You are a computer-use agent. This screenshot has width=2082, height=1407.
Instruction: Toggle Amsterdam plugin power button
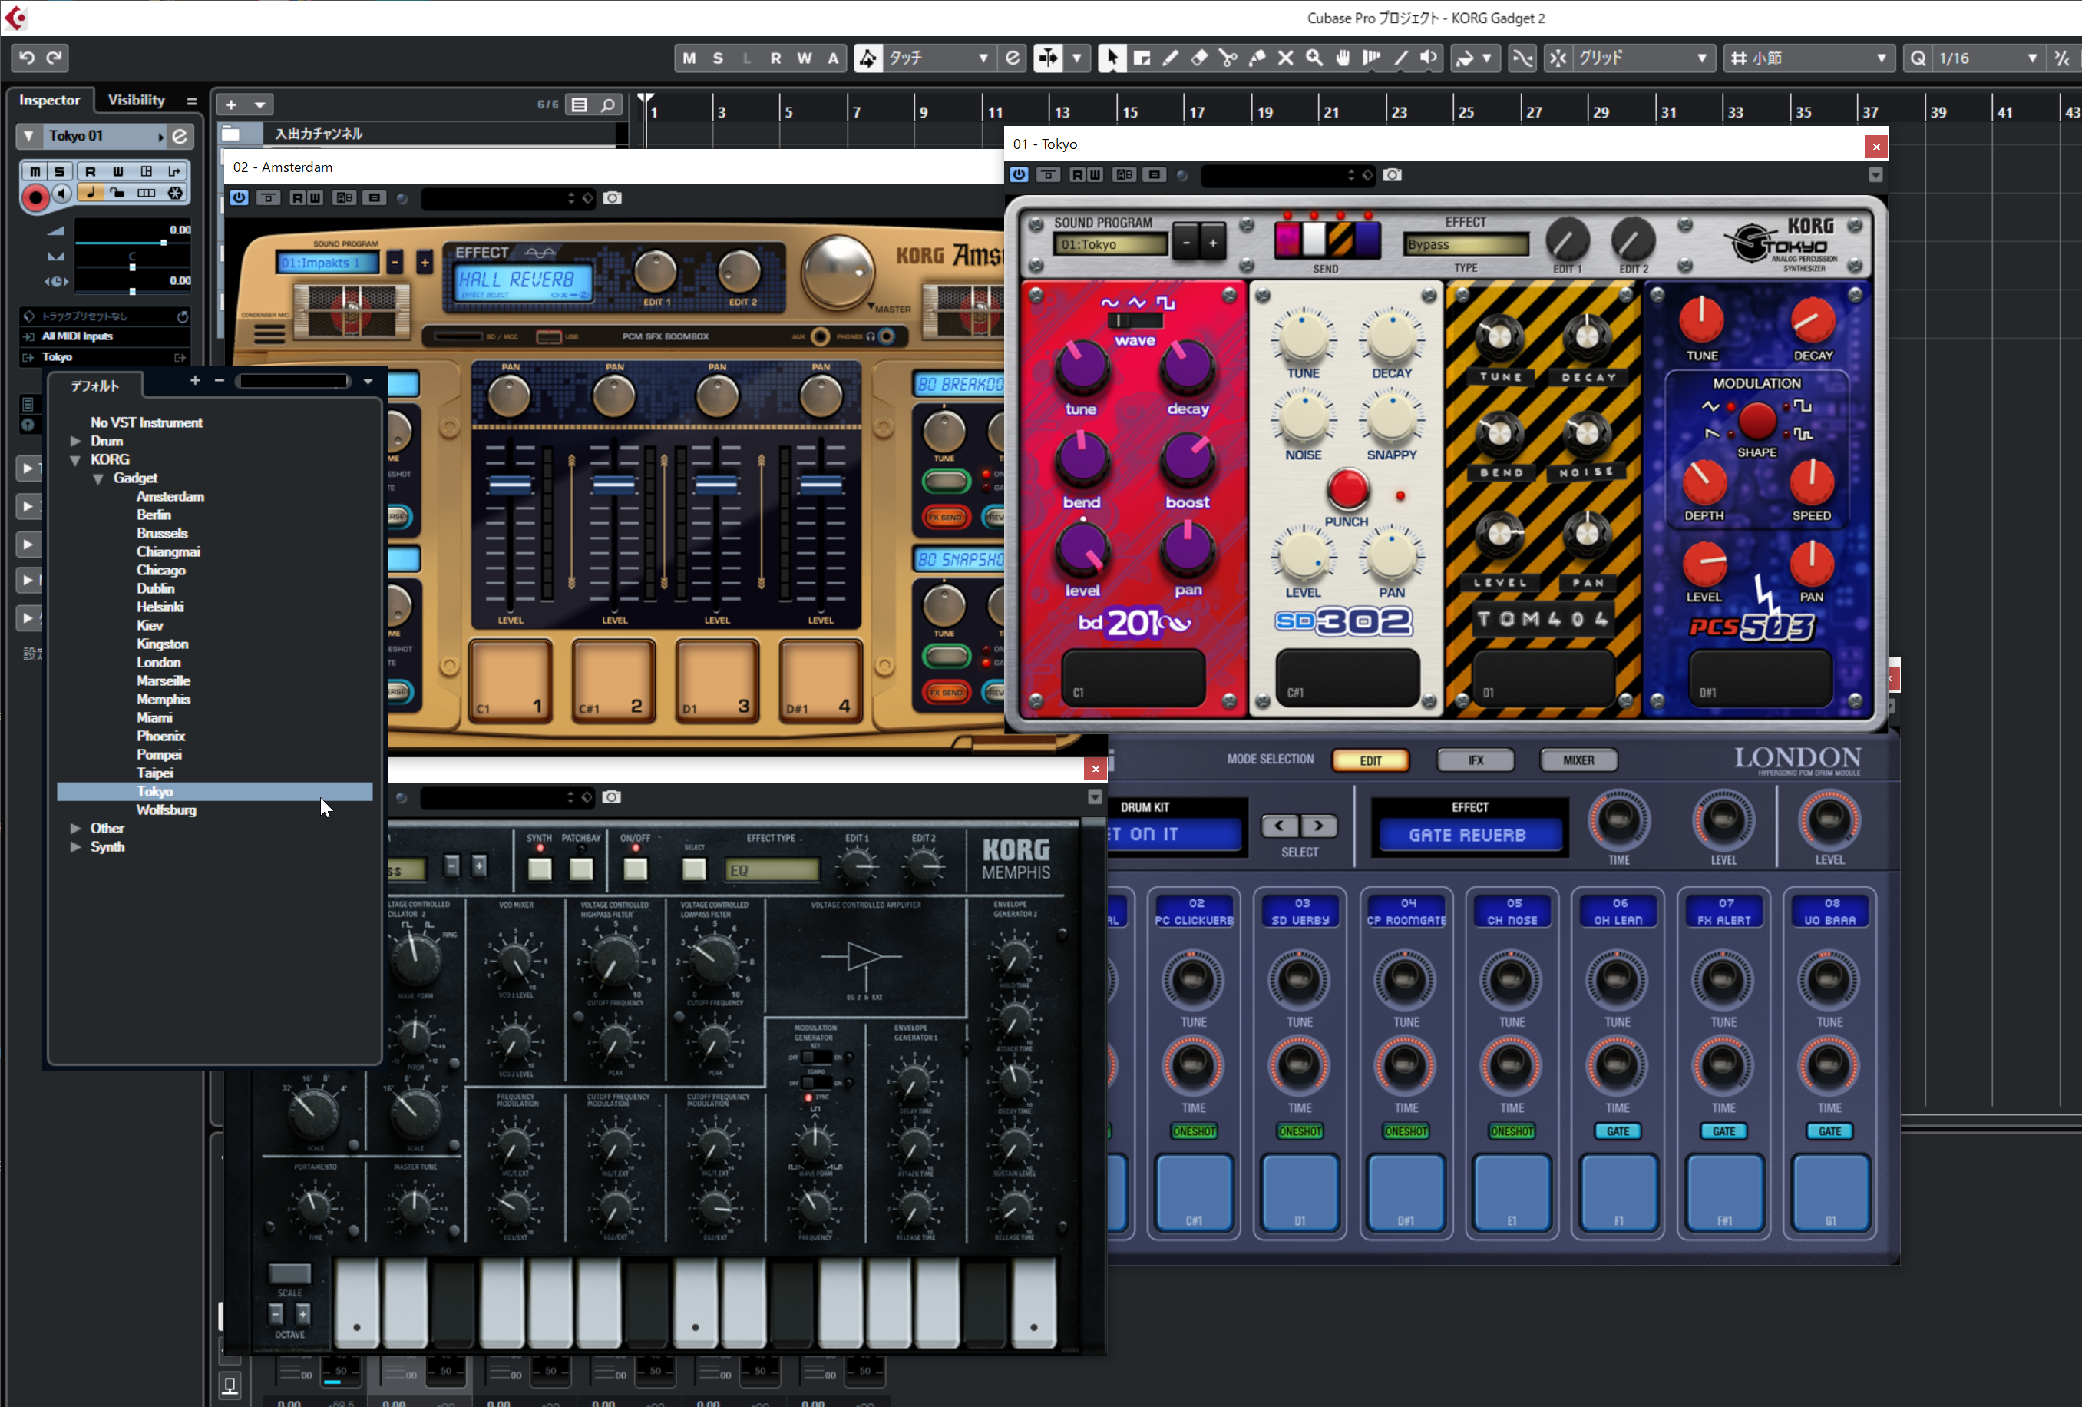pyautogui.click(x=240, y=198)
